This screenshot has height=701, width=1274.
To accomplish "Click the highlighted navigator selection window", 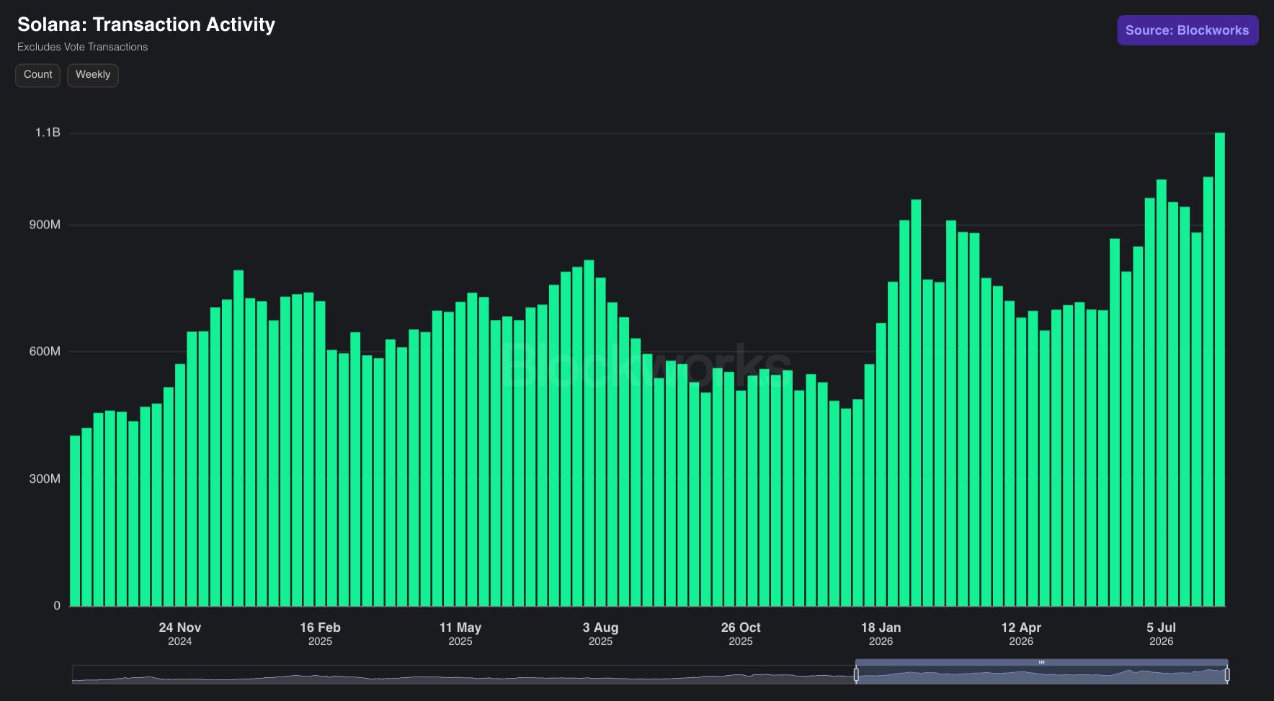I will tap(1041, 675).
